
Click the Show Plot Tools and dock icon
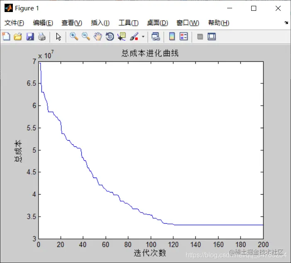pos(211,37)
